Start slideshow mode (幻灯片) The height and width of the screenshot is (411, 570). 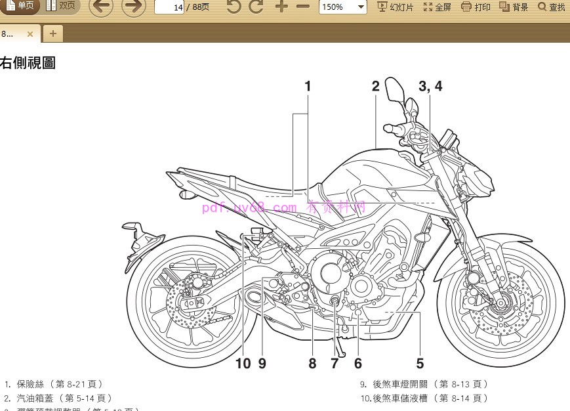tap(396, 7)
